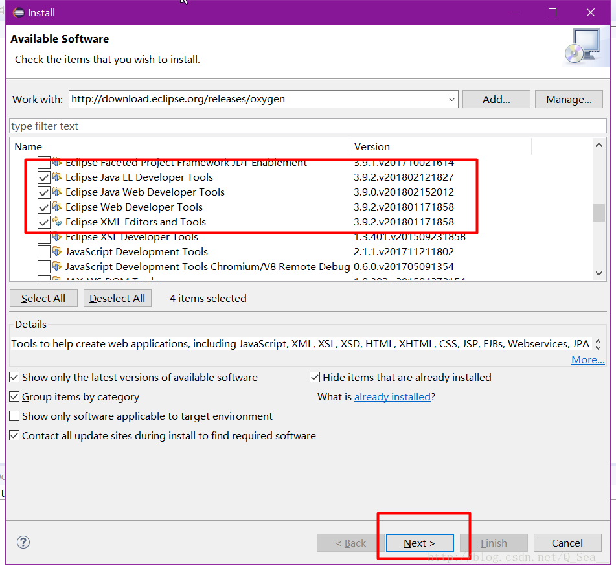616x570 pixels.
Task: Open the Manage... sites button
Action: (569, 99)
